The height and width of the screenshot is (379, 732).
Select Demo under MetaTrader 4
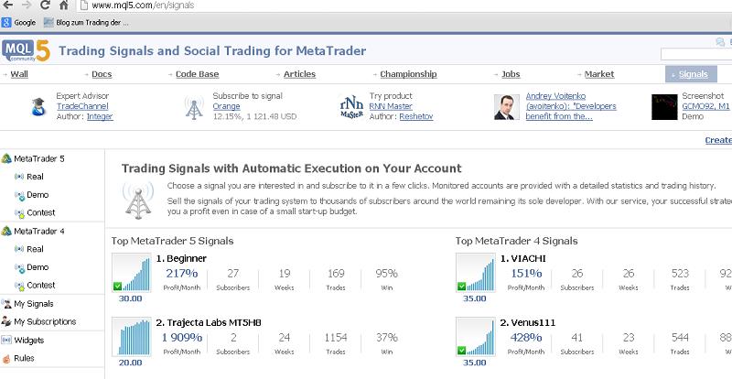pyautogui.click(x=37, y=267)
